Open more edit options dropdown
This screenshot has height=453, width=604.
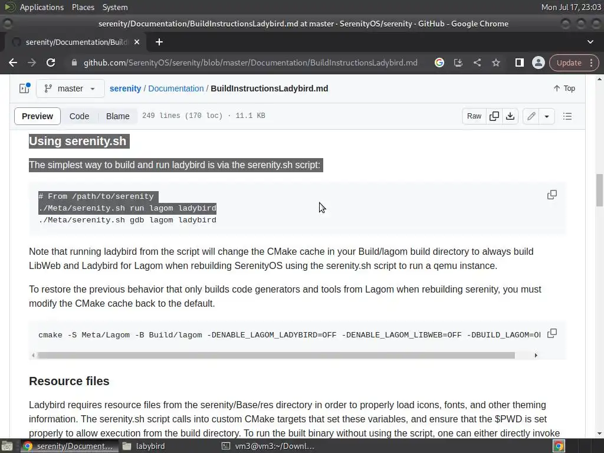click(x=547, y=116)
